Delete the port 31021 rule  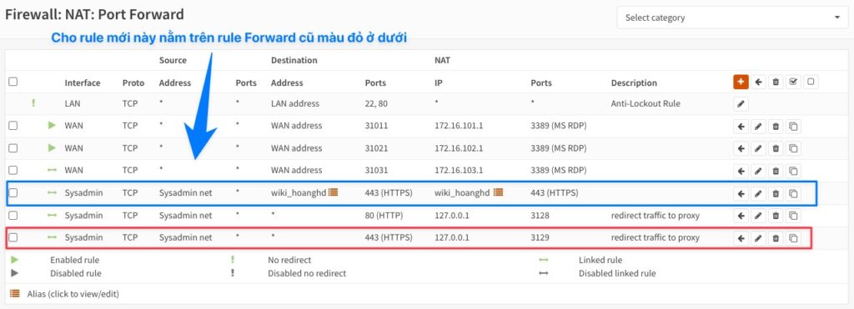[776, 148]
